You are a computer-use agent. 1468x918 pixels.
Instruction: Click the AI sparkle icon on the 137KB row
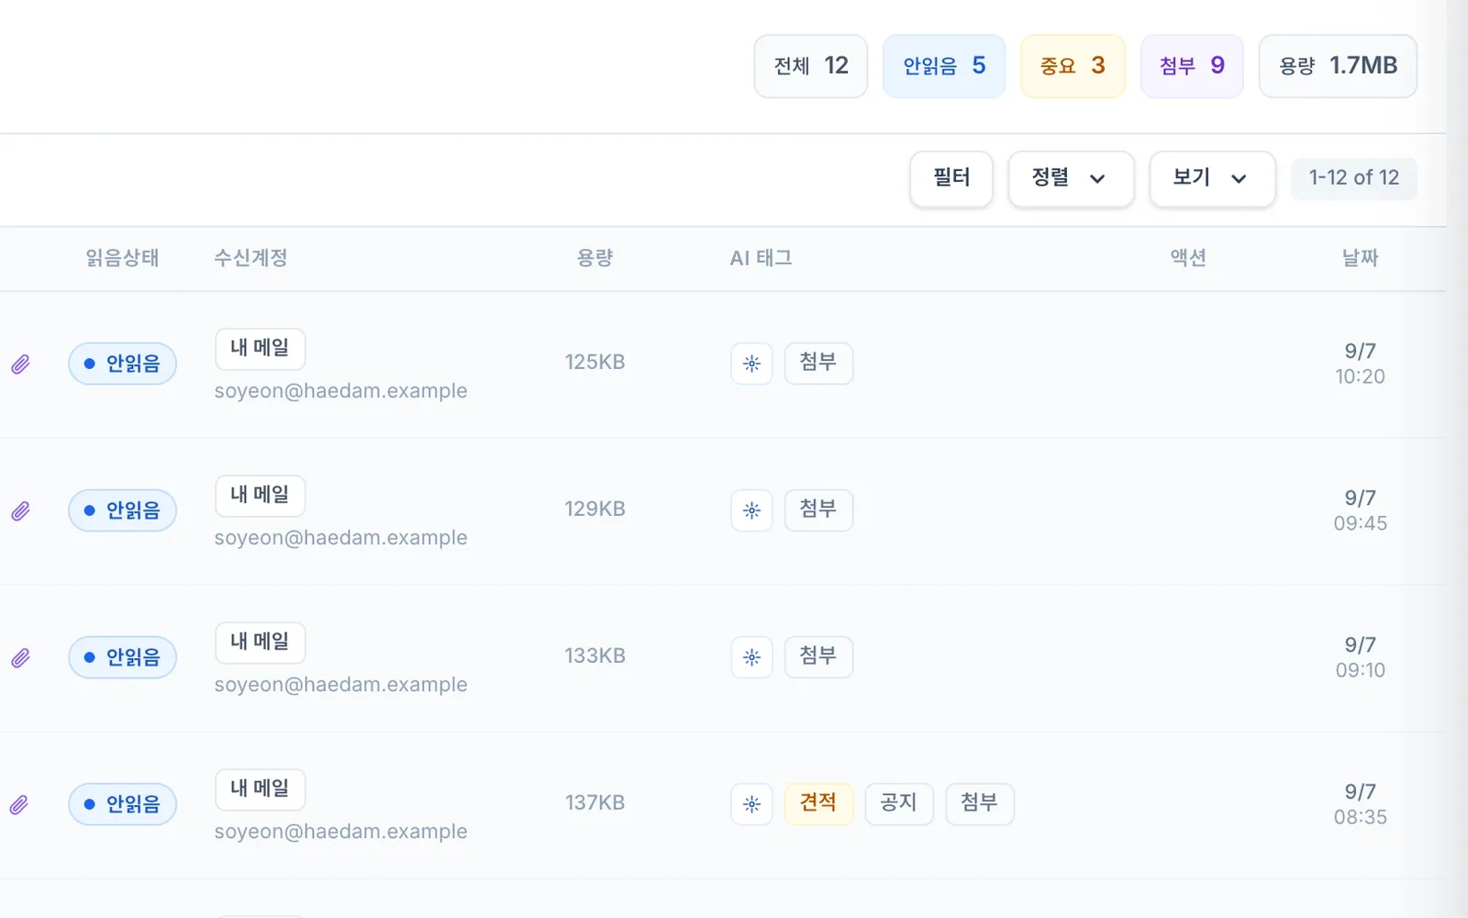tap(751, 804)
